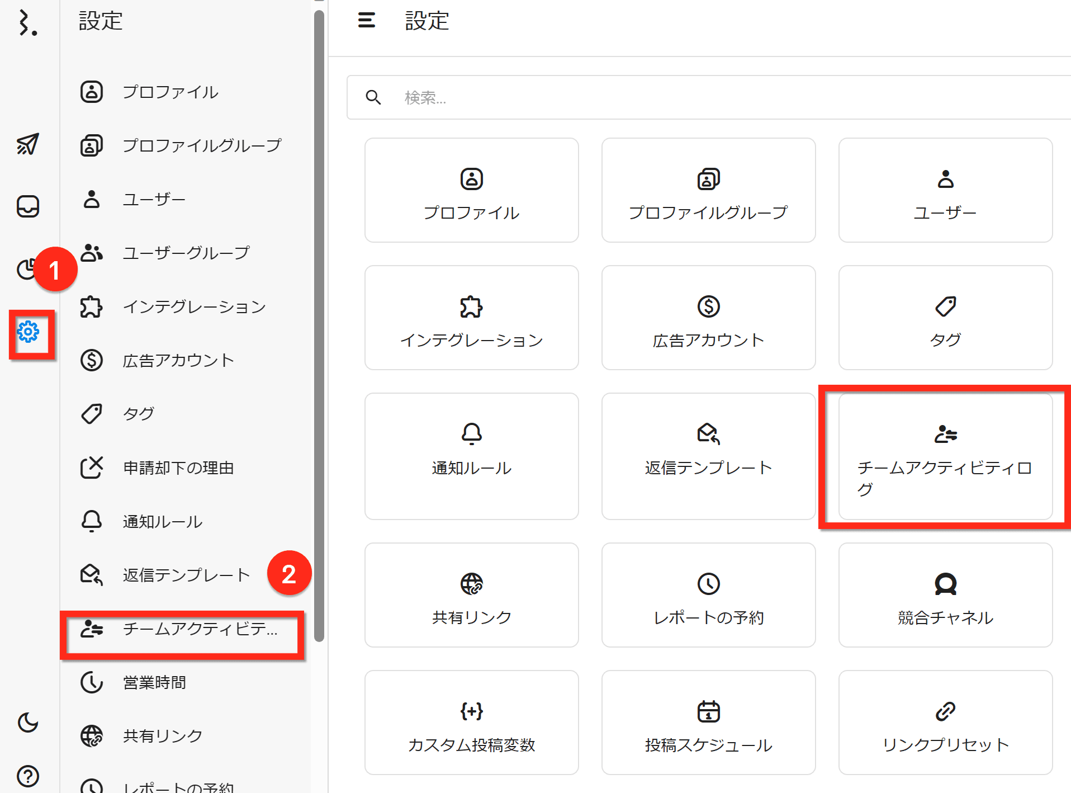Open the カスタム投稿変数 card
The width and height of the screenshot is (1071, 793).
click(471, 723)
